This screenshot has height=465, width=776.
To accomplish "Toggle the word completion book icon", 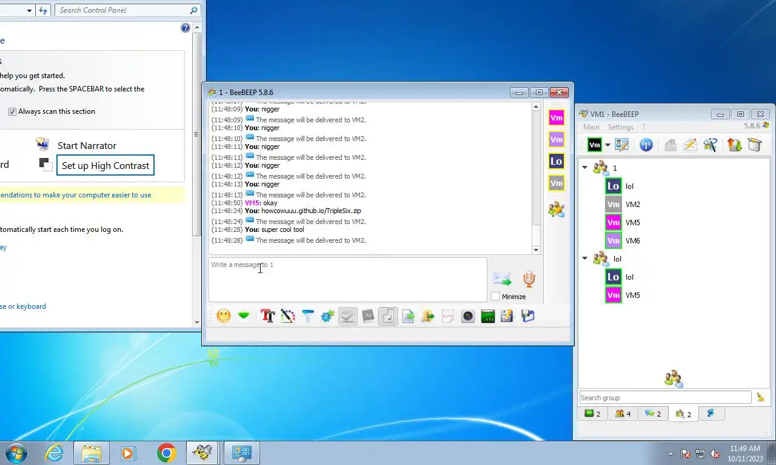I will tap(368, 316).
